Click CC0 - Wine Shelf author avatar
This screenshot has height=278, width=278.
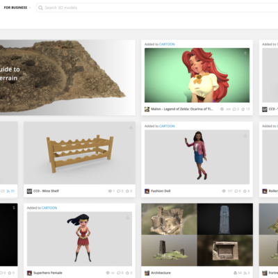[29, 191]
